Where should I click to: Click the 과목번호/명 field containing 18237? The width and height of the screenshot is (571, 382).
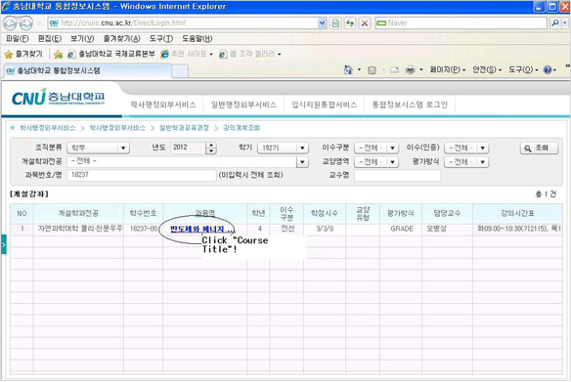pos(142,175)
